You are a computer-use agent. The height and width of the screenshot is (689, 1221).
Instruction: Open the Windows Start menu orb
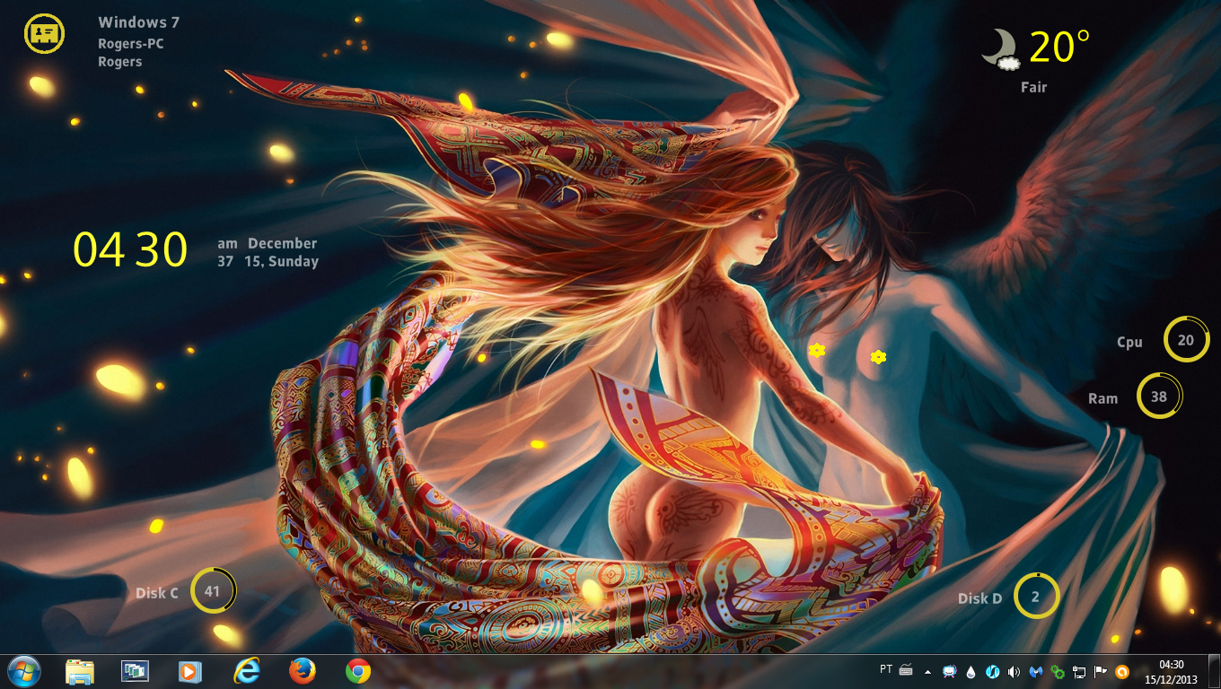tap(23, 671)
